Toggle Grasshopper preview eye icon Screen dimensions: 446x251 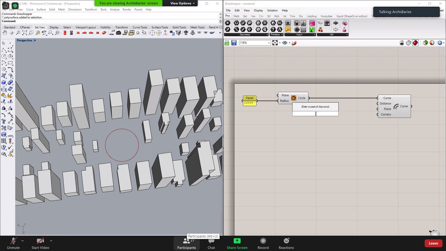[285, 43]
